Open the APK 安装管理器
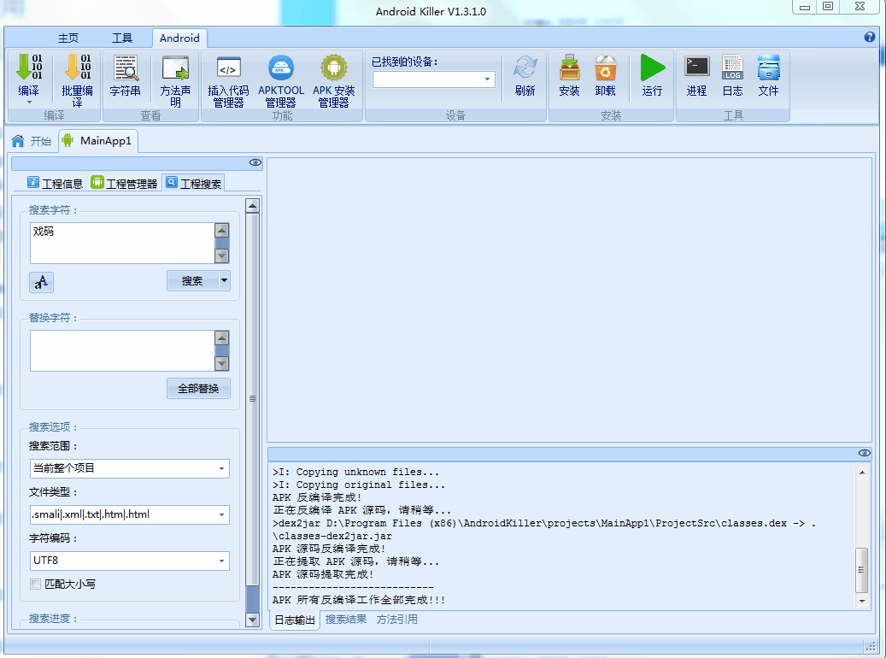 click(333, 79)
